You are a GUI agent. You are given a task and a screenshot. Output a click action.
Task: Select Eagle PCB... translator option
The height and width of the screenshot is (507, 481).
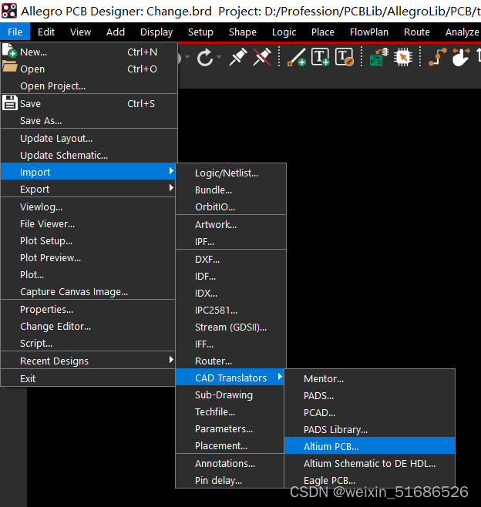click(x=330, y=480)
